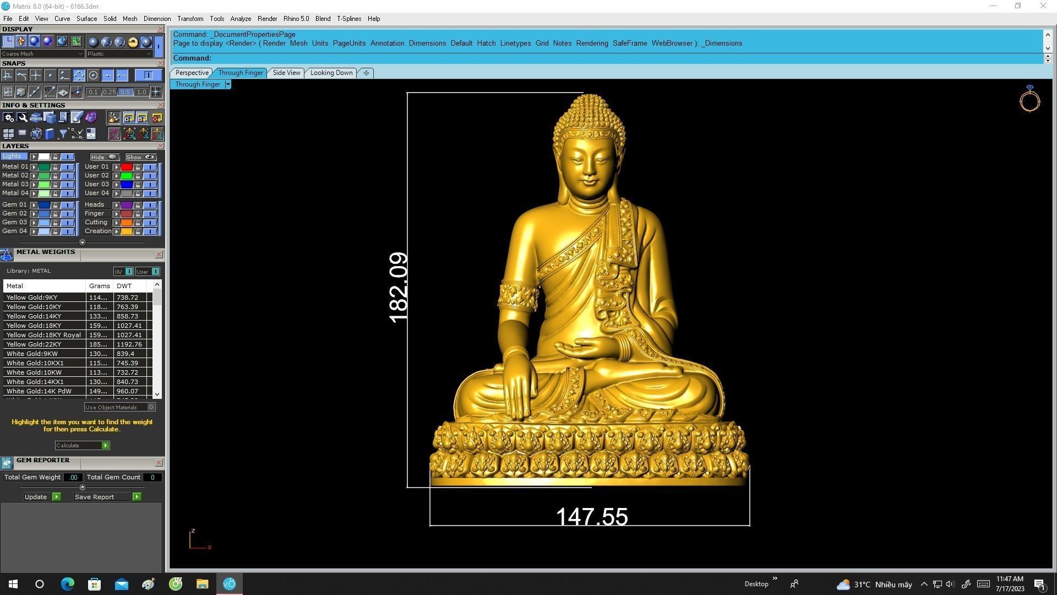Switch to the Perspective viewport tab

point(192,73)
